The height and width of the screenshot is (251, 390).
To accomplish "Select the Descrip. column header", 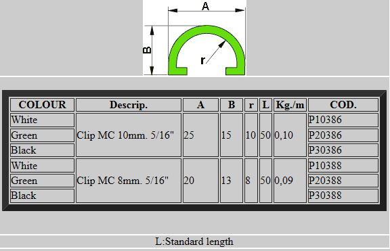I will (x=129, y=105).
